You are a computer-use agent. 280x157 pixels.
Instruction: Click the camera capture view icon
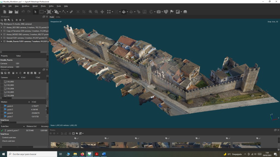pyautogui.click(x=158, y=12)
